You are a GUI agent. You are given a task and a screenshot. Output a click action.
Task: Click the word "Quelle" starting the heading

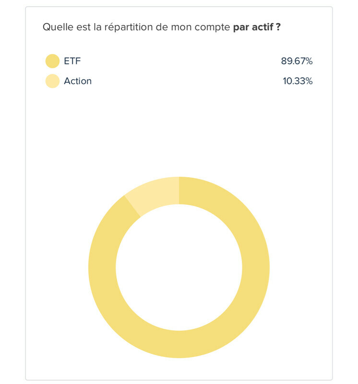pyautogui.click(x=56, y=27)
